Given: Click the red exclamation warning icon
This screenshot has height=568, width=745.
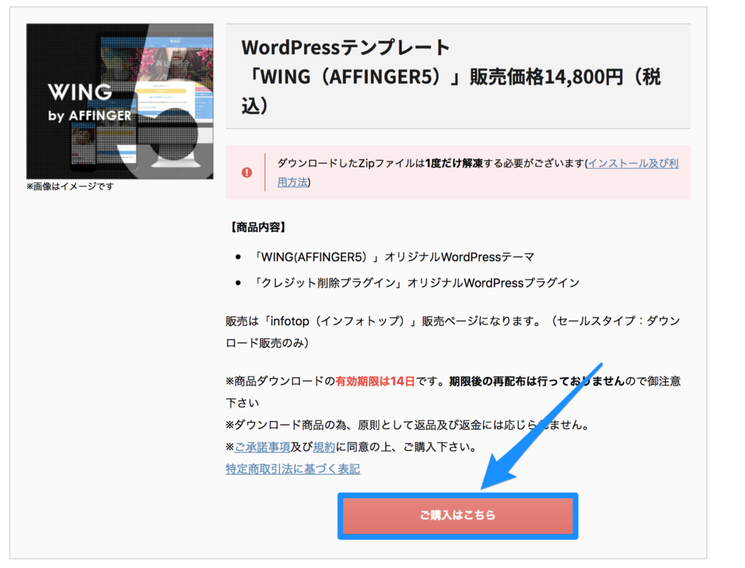Looking at the screenshot, I should pos(248,172).
